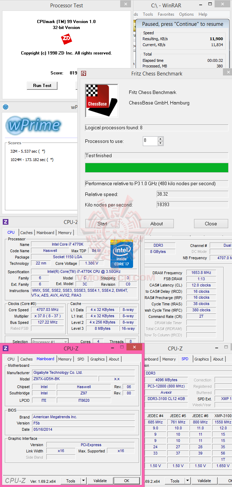
Task: Click the Processors to use number field
Action: 150,141
